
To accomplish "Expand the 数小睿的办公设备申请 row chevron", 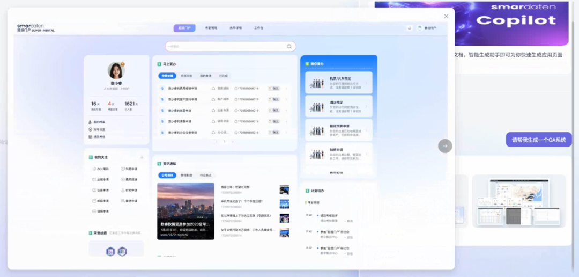I will [x=286, y=133].
